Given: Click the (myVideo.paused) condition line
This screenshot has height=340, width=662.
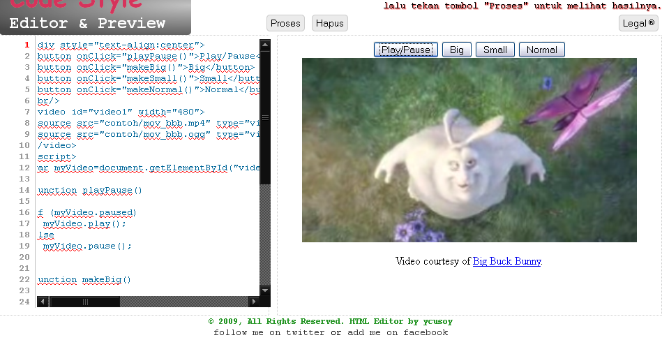Looking at the screenshot, I should 87,212.
